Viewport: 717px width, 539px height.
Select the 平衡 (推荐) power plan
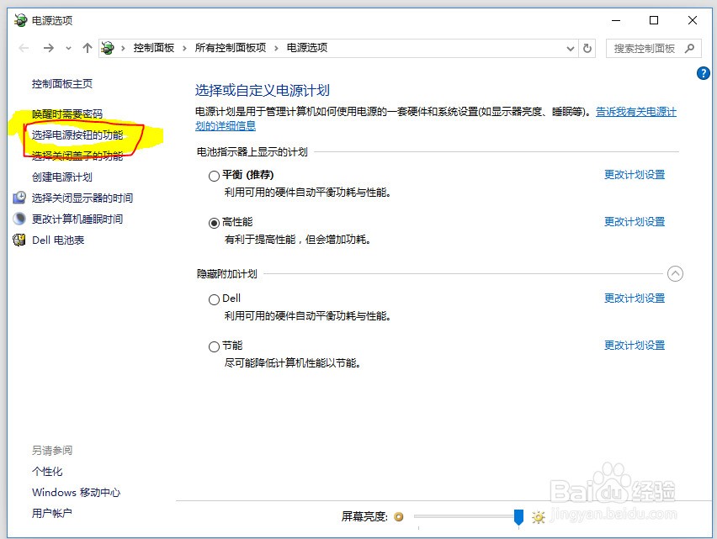[x=214, y=177]
